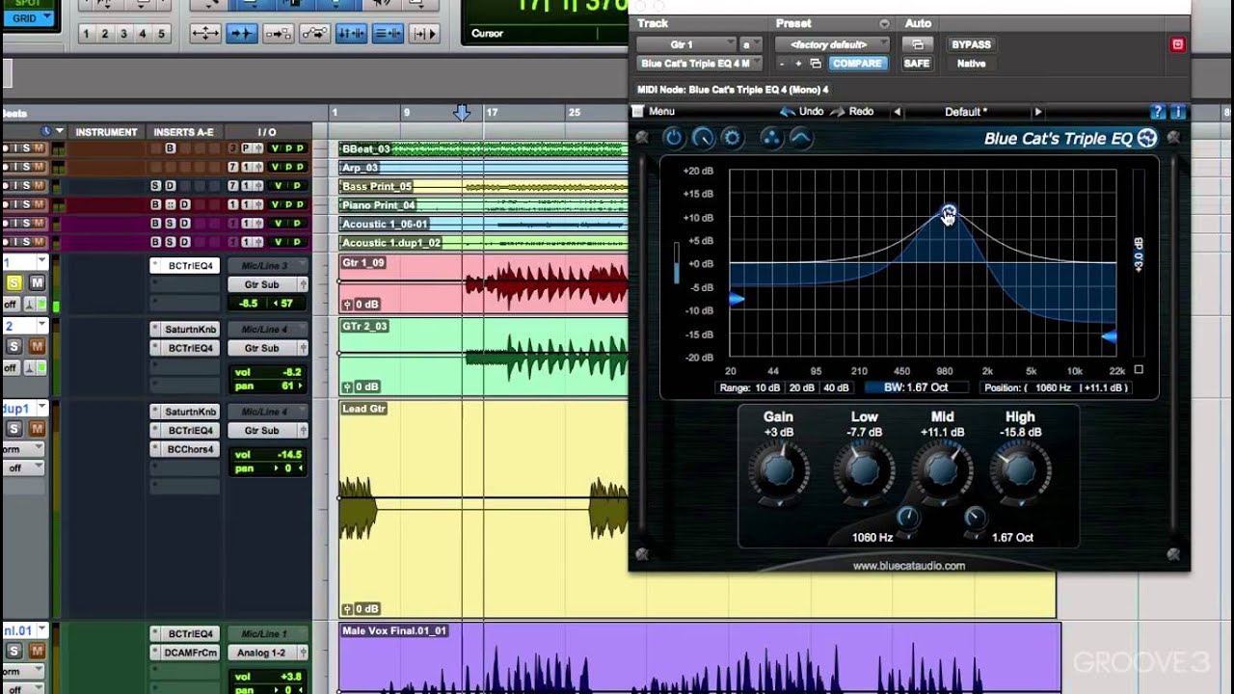This screenshot has width=1234, height=694.
Task: Solo the Arp_03 track
Action: tap(27, 167)
